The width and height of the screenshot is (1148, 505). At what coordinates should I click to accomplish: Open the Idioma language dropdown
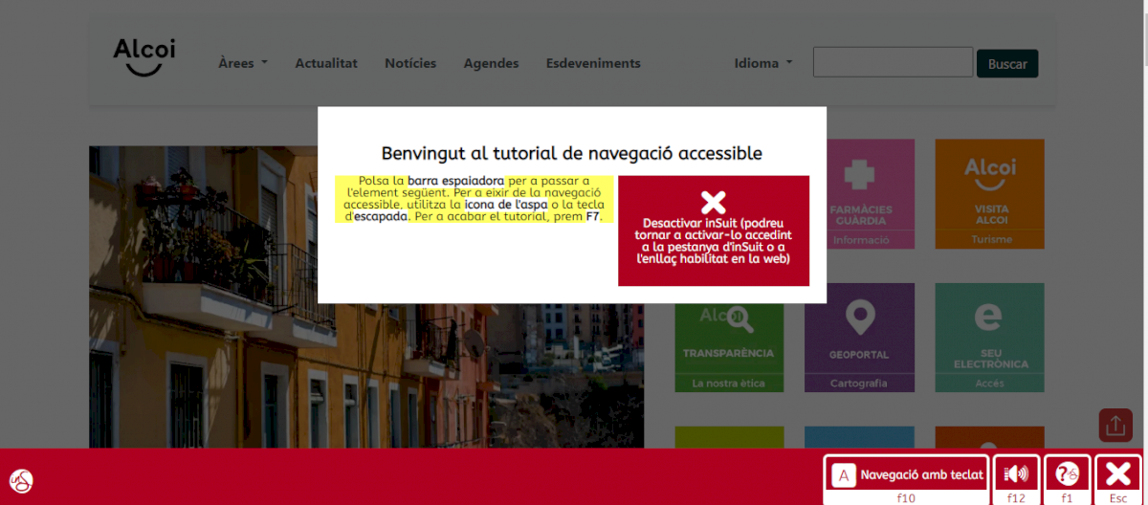pyautogui.click(x=762, y=63)
